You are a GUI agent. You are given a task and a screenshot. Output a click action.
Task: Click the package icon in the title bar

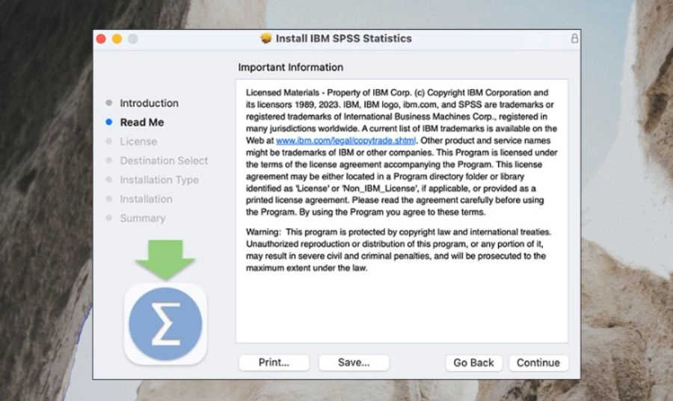pos(265,38)
